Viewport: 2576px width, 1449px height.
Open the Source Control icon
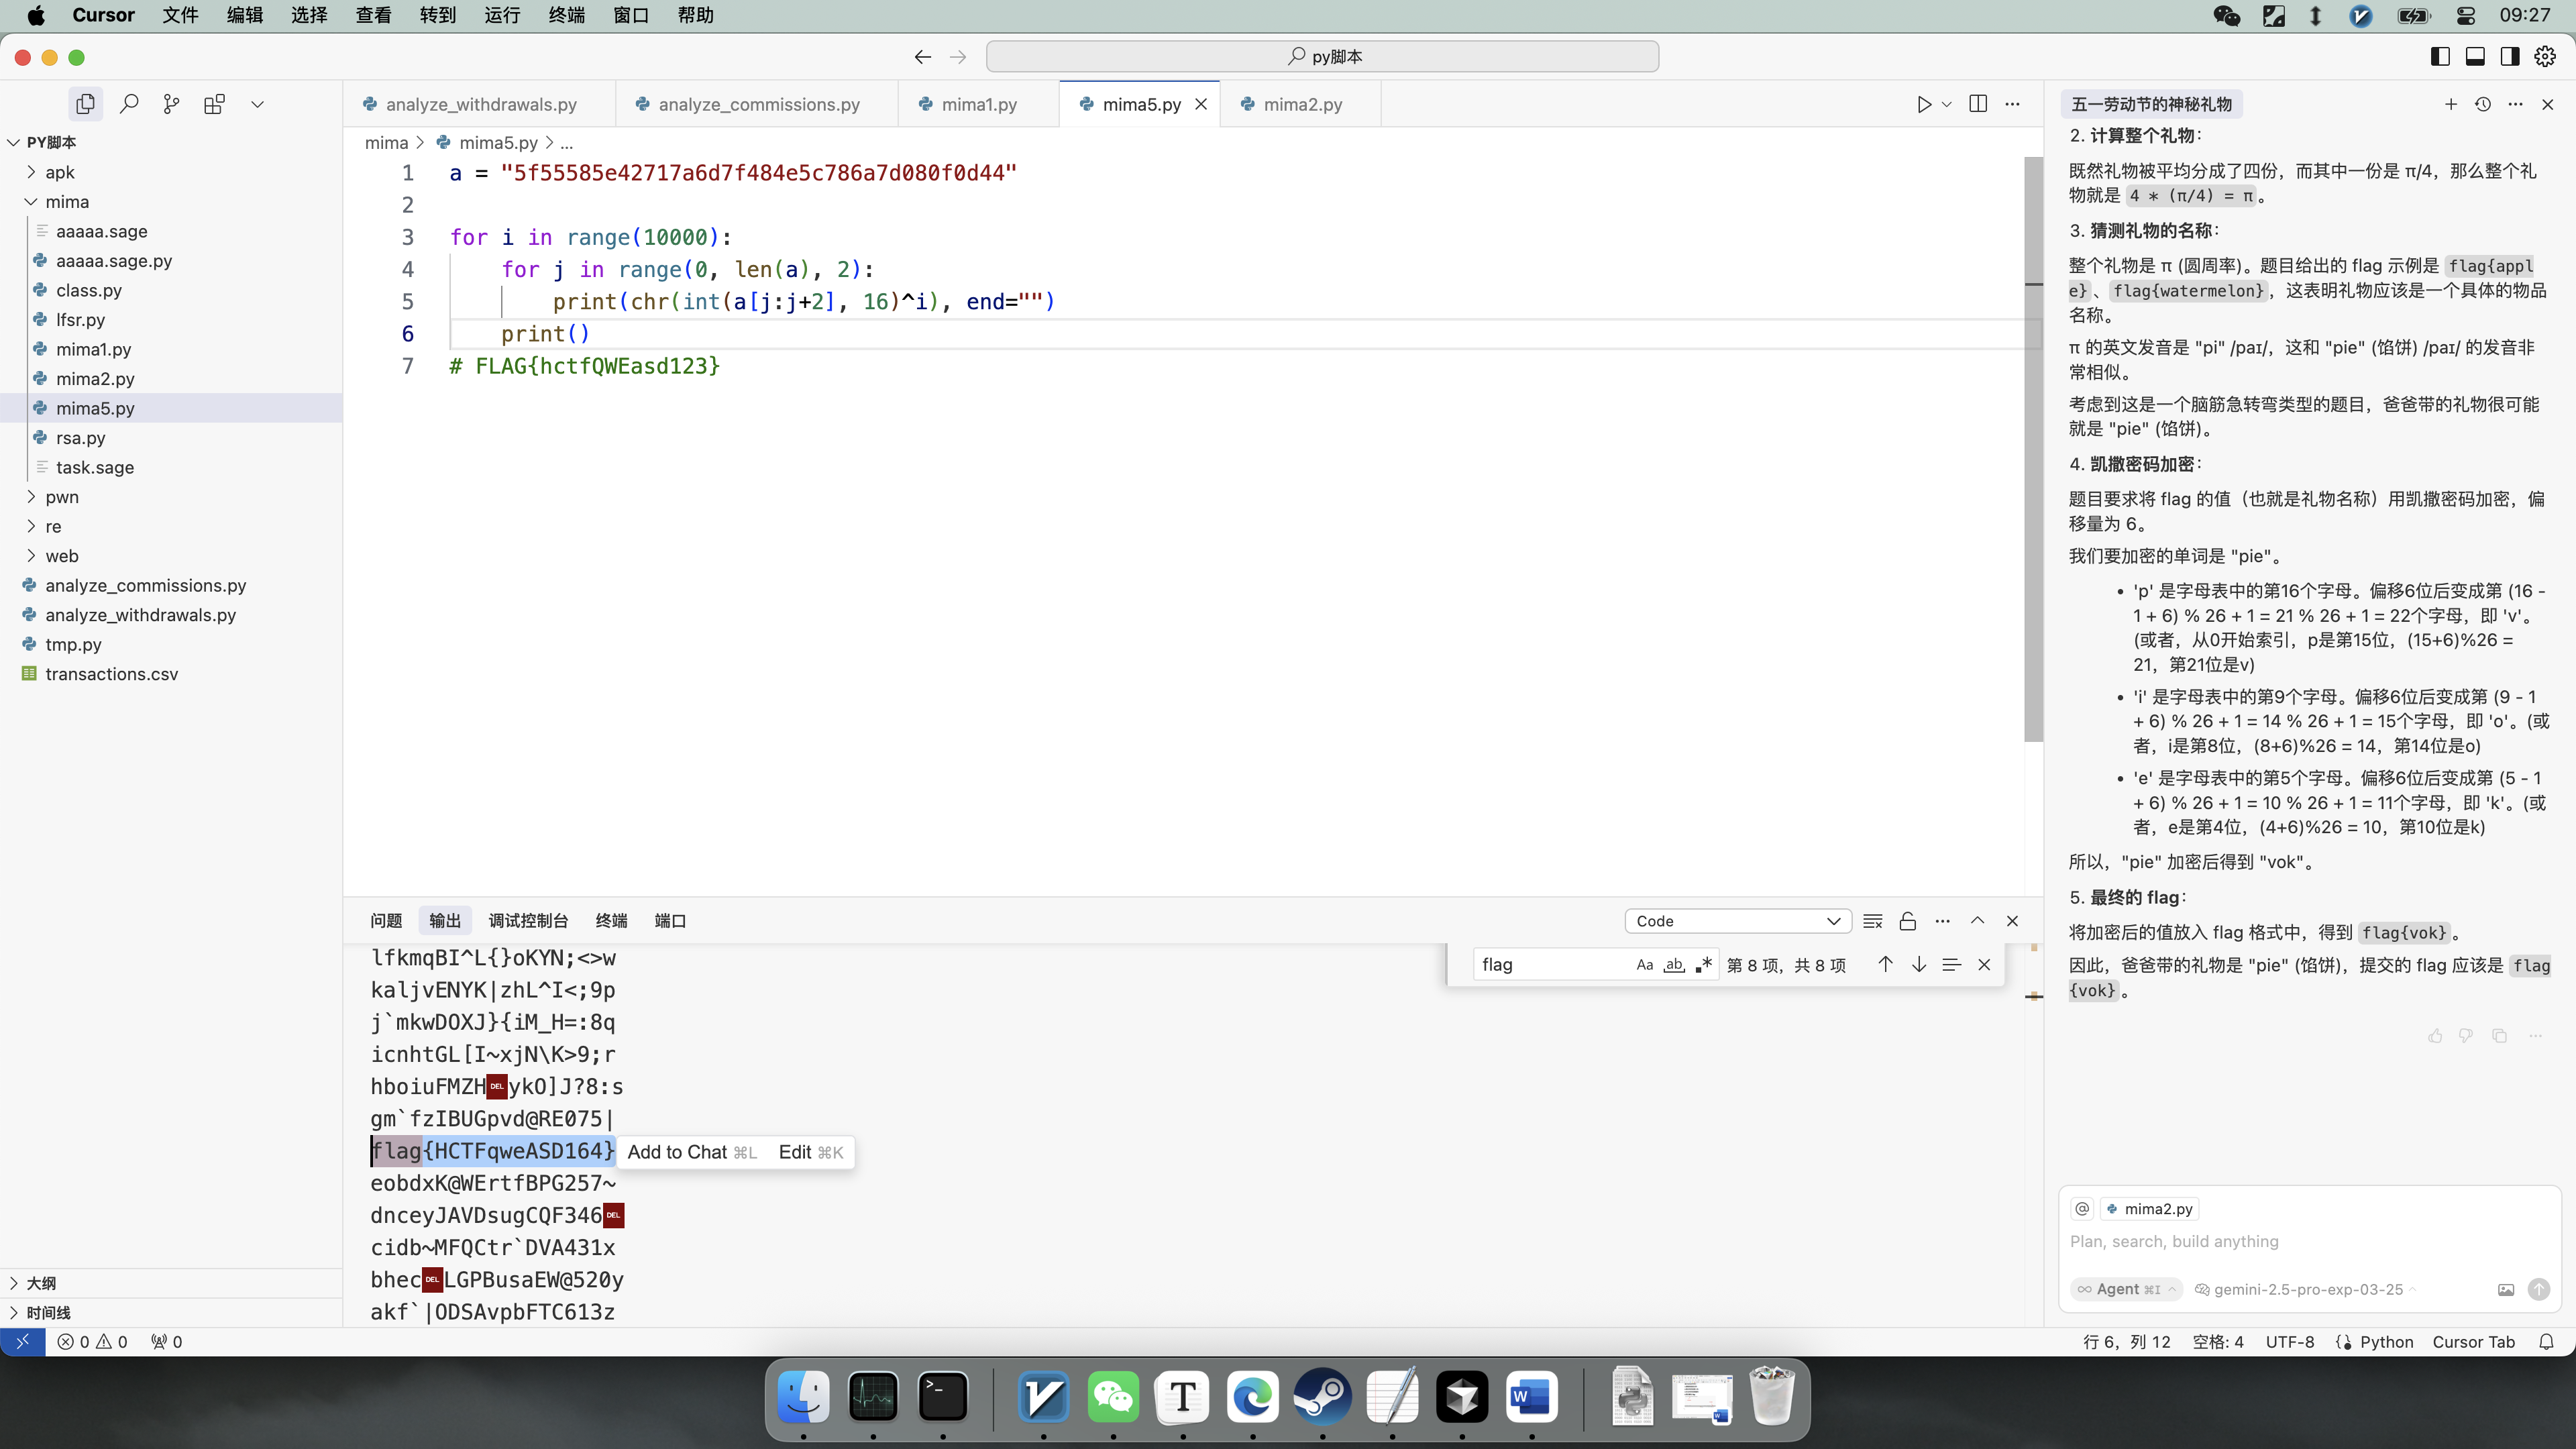[x=172, y=104]
